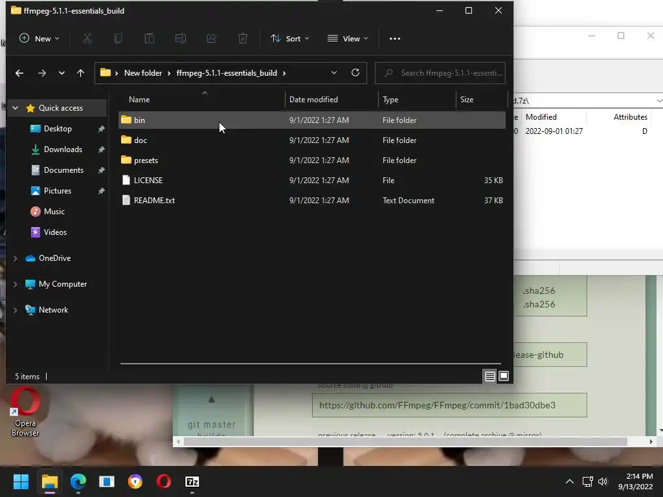Expand the OneDrive tree node
The width and height of the screenshot is (663, 497).
coord(16,258)
